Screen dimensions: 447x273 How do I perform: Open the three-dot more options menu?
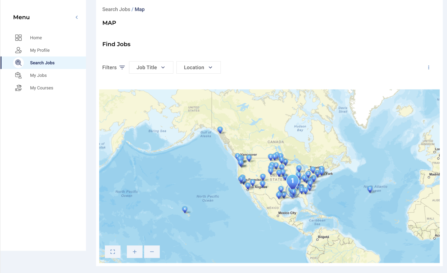click(429, 67)
